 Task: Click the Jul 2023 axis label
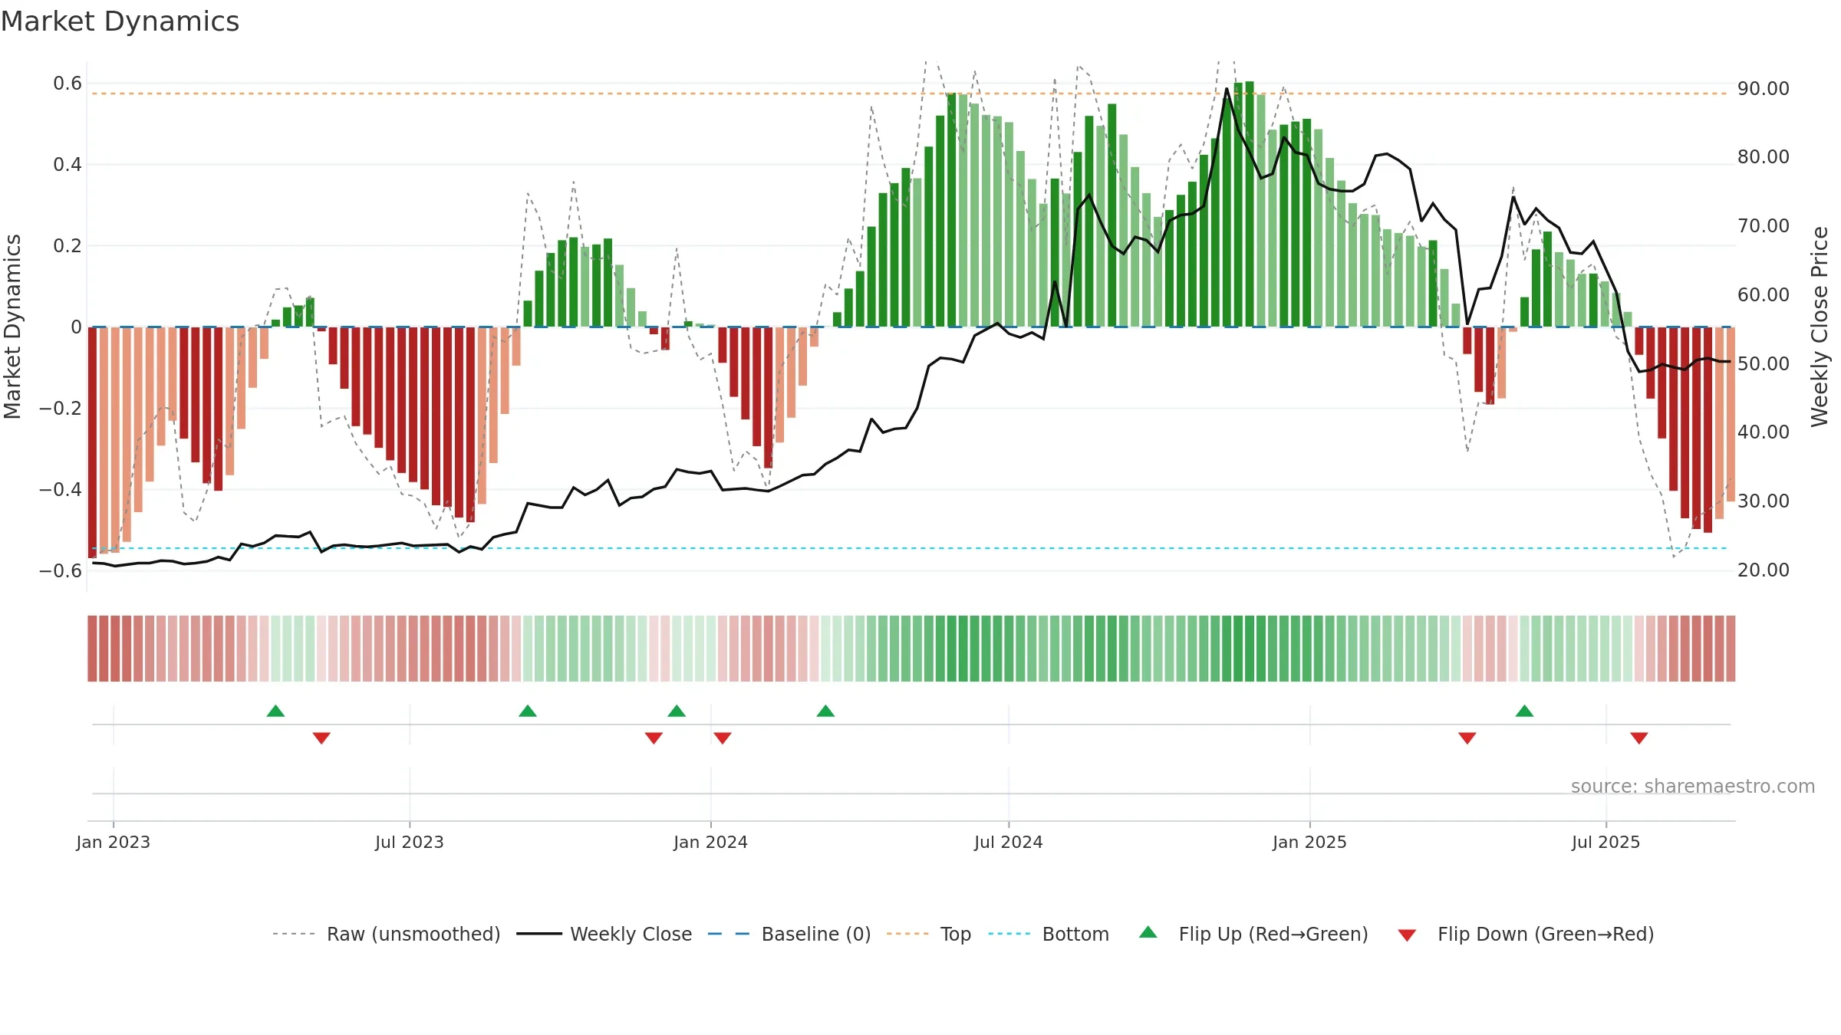point(410,842)
